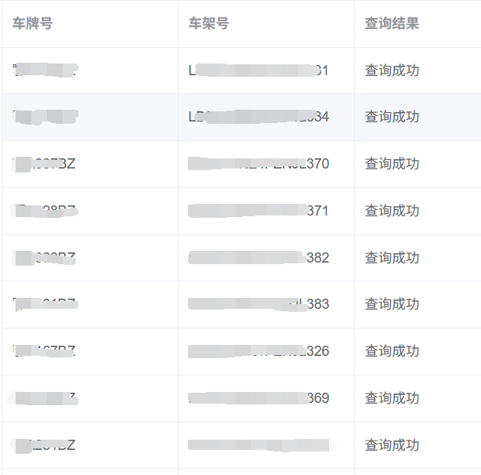This screenshot has width=481, height=475.
Task: Click 查询成功 in the highlighted row
Action: coord(392,117)
